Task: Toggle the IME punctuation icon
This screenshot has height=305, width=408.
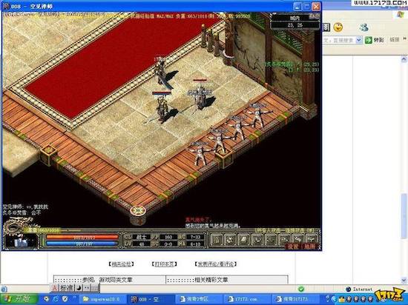Action: pos(87,288)
